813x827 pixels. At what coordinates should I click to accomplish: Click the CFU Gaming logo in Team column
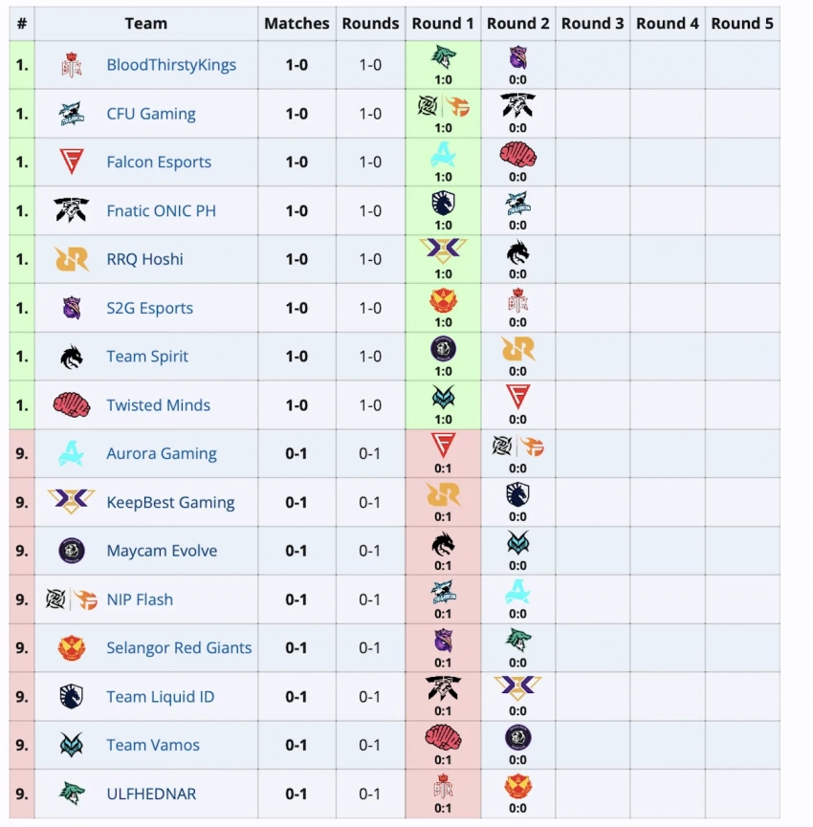pyautogui.click(x=72, y=114)
